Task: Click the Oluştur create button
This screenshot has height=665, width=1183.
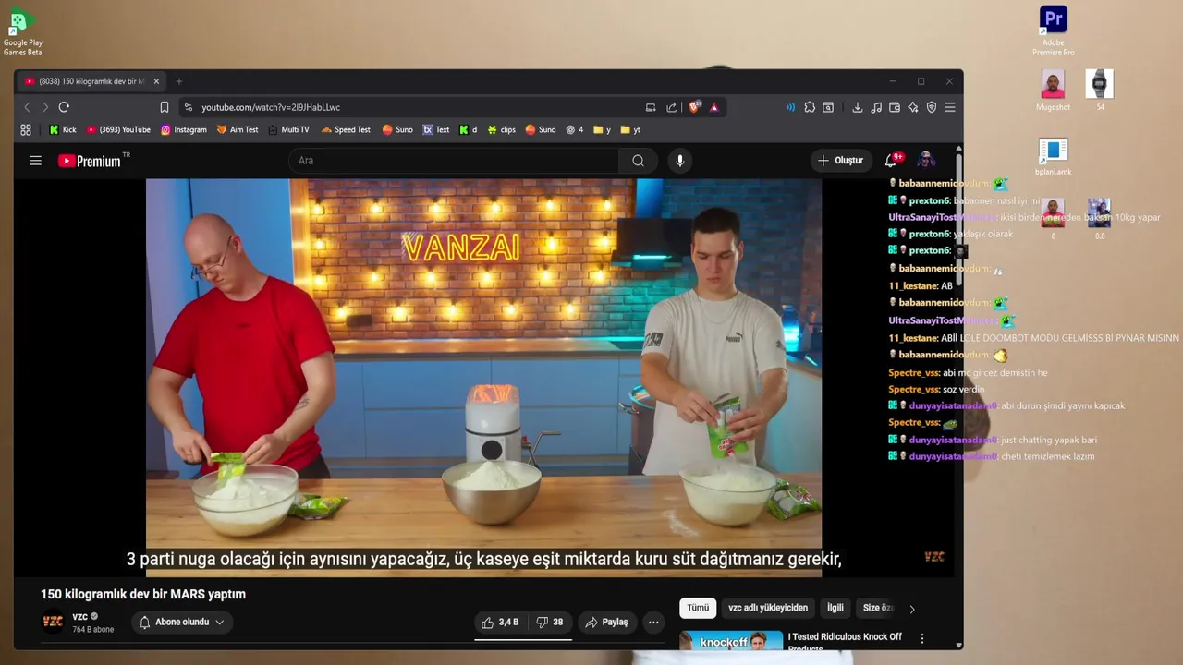Action: [x=840, y=161]
